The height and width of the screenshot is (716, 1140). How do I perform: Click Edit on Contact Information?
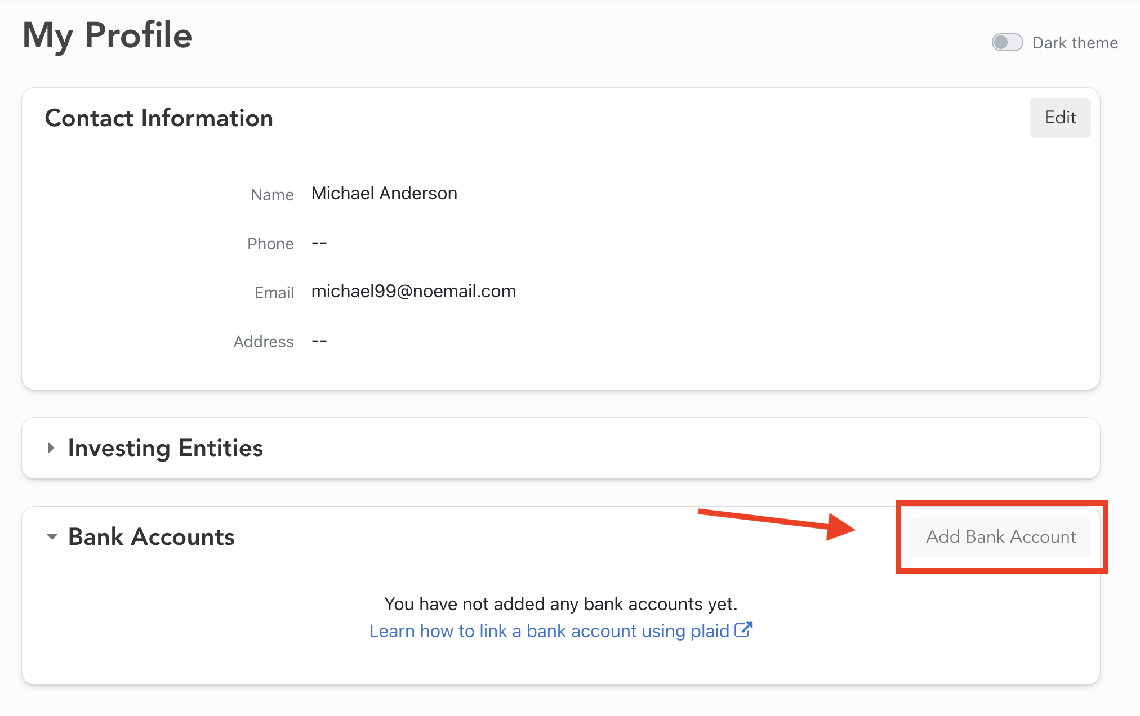coord(1059,118)
